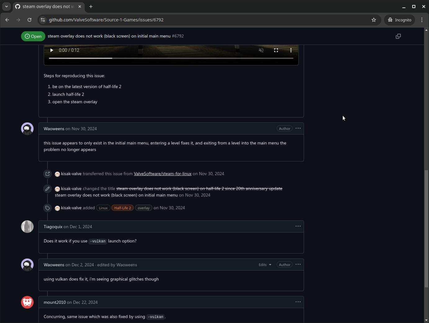
Task: Play the embedded video
Action: click(51, 50)
